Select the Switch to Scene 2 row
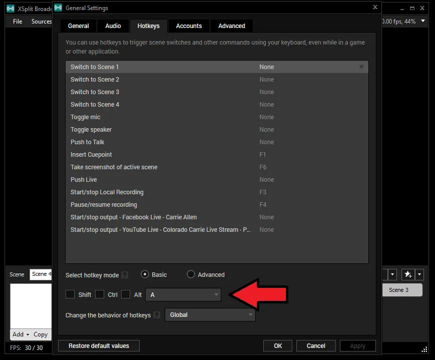The image size is (435, 360). [x=217, y=80]
